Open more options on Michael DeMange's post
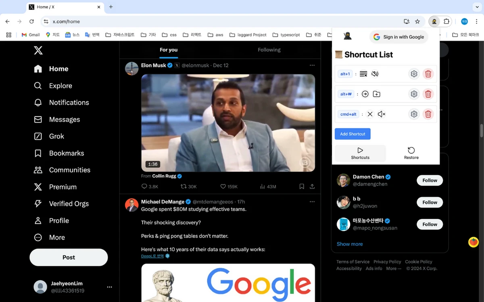The width and height of the screenshot is (484, 302). click(312, 202)
